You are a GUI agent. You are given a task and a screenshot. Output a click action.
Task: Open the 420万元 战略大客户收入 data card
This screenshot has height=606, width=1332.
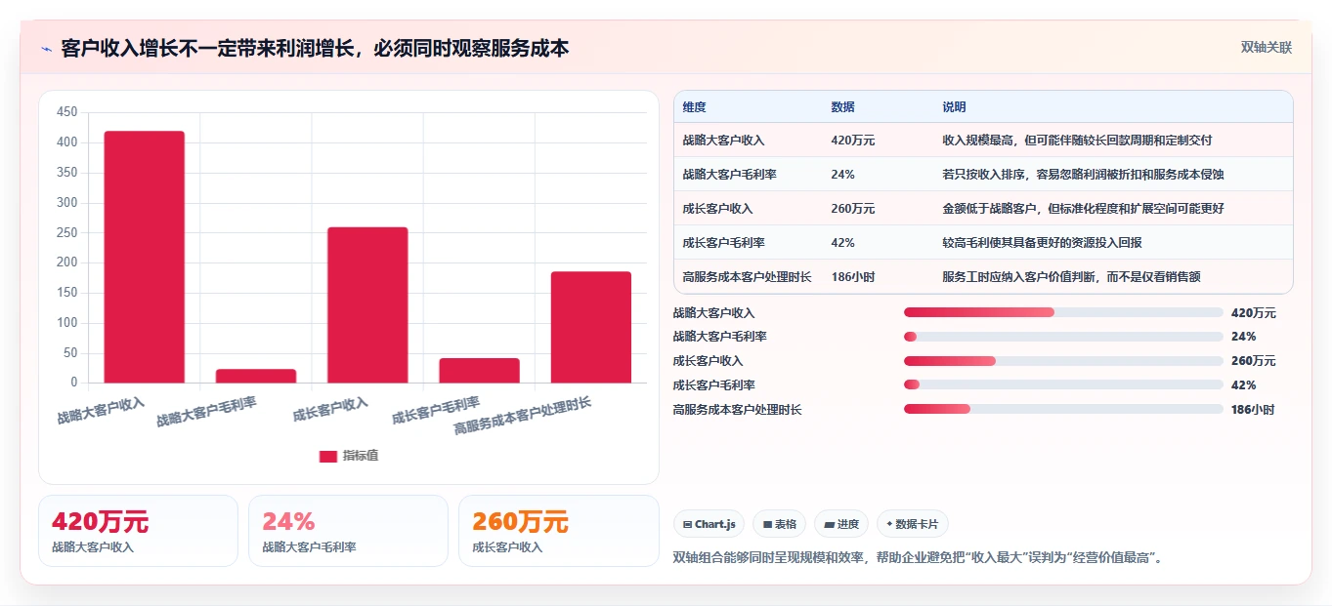coord(138,531)
